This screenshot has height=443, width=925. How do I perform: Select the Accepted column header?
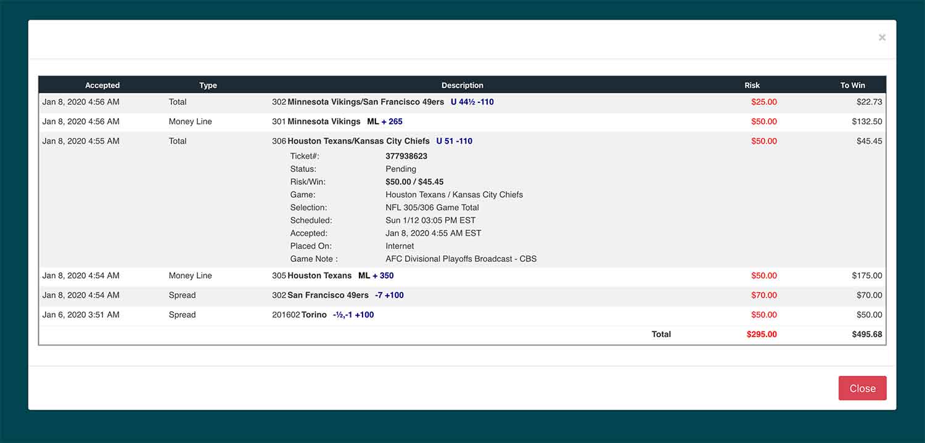point(102,85)
